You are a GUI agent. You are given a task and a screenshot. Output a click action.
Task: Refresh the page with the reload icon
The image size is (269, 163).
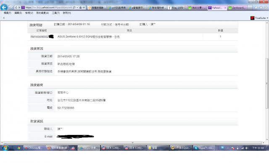(16, 8)
